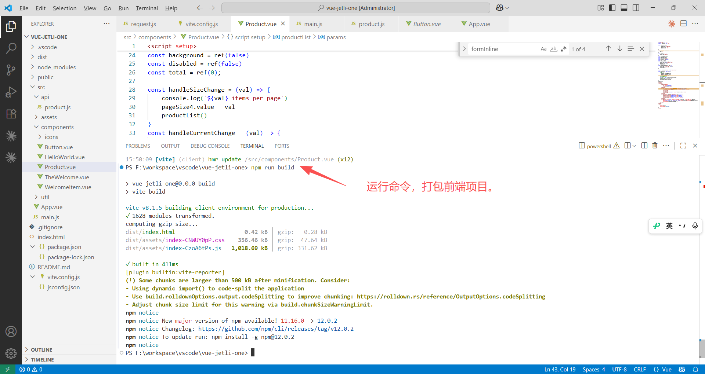Click the remote window icon in status bar
Image resolution: width=705 pixels, height=374 pixels.
8,369
